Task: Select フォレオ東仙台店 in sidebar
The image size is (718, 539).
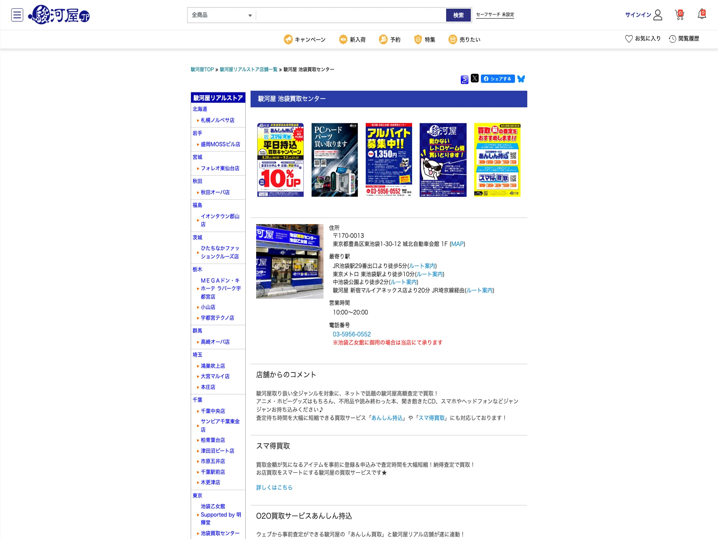Action: (x=220, y=168)
